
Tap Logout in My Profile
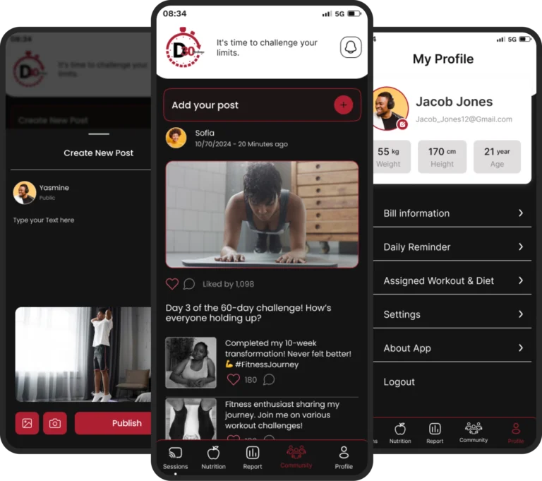coord(399,382)
